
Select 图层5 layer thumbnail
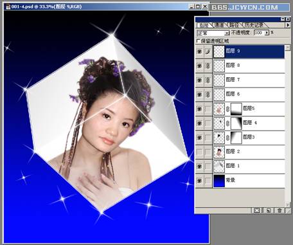coord(219,109)
